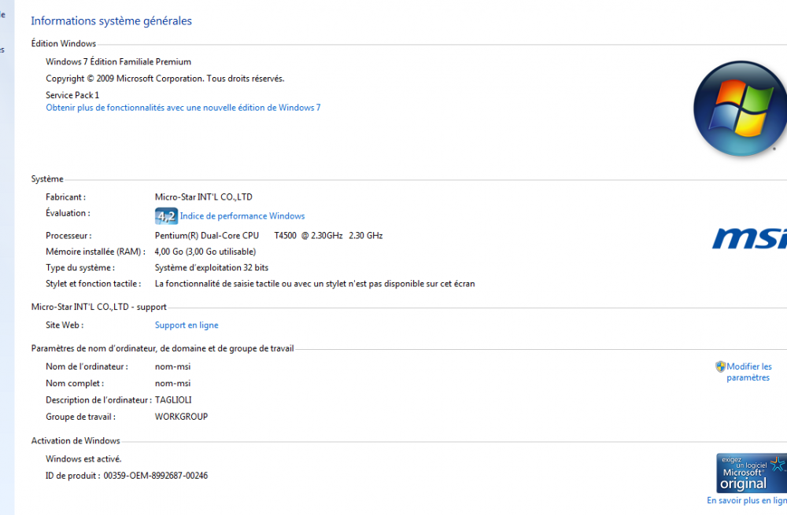Click the Description de l'ordinateur label

pyautogui.click(x=98, y=400)
